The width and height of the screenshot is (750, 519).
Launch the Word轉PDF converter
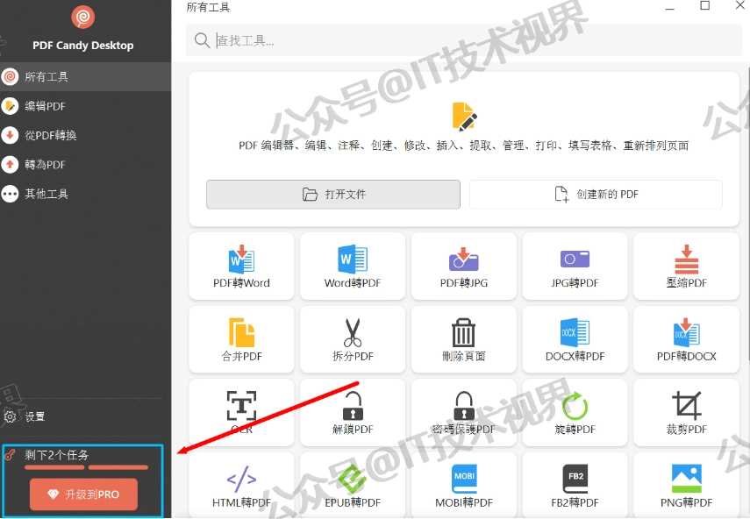[x=353, y=267]
